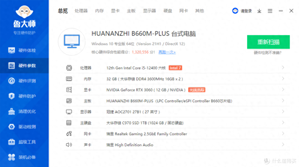Click the sound card speaker icon
Image resolution: width=299 pixels, height=167 pixels.
pyautogui.click(x=69, y=145)
